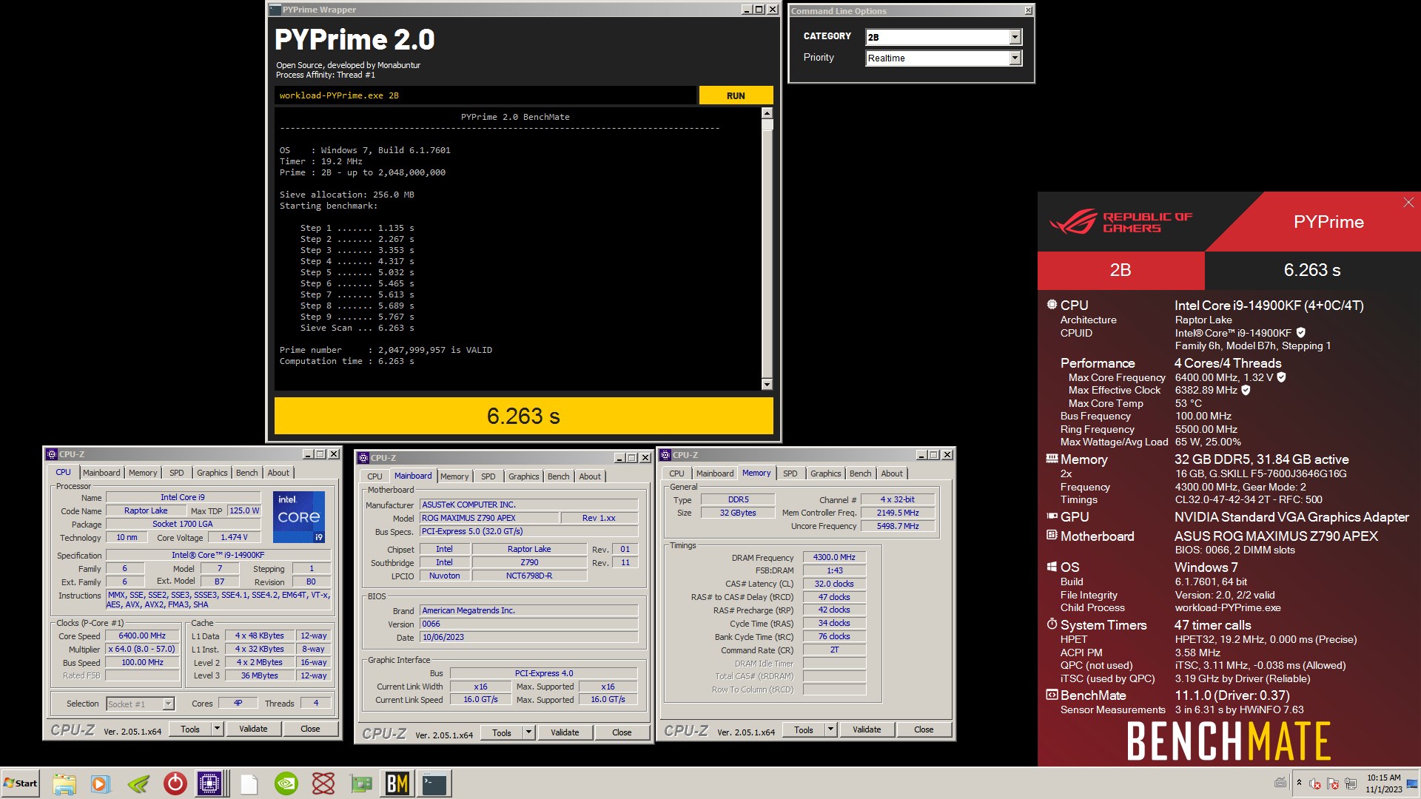
Task: Open the green circuit board taskbar icon
Action: [x=360, y=783]
